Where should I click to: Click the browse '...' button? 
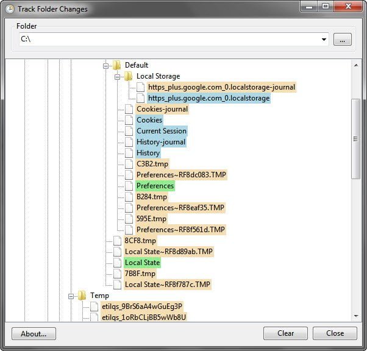tap(343, 40)
